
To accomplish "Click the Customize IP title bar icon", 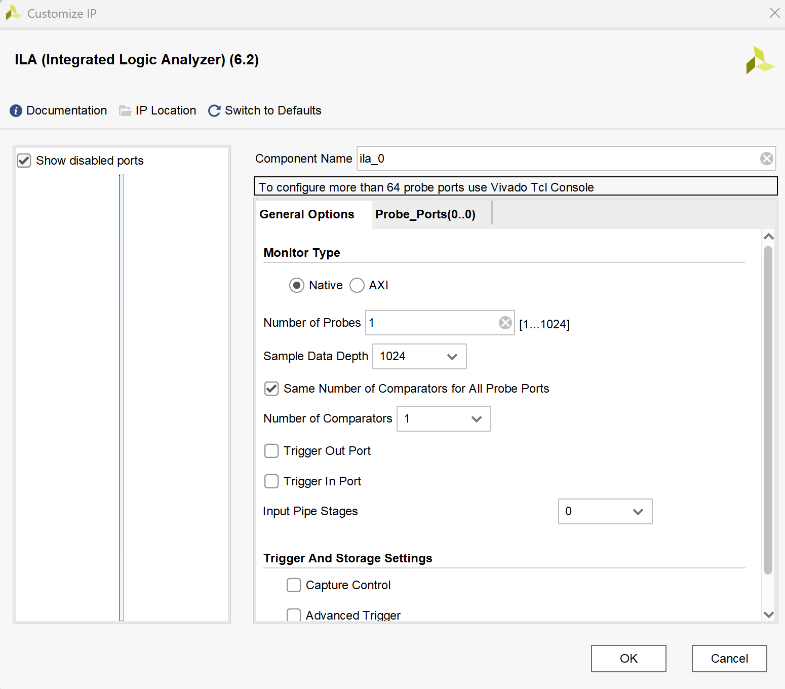I will [13, 13].
